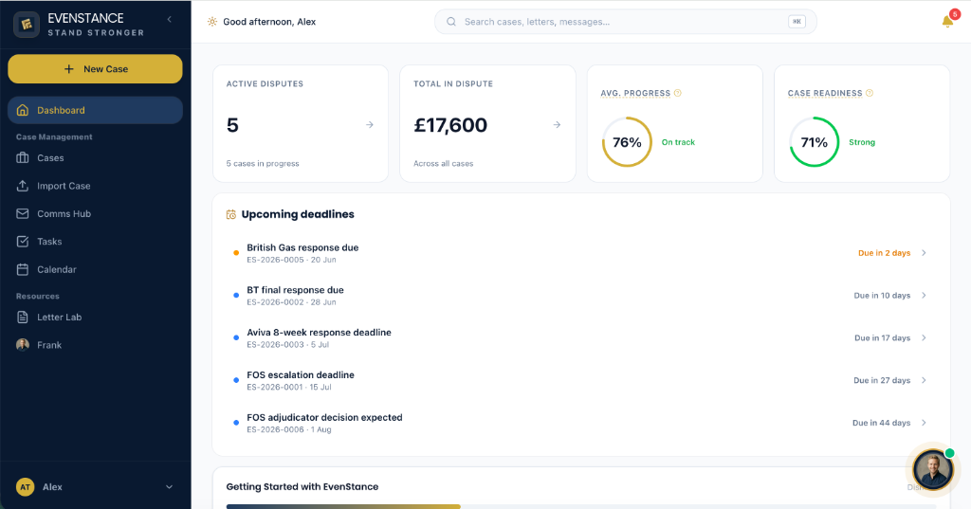Click the Dashboard home icon

coord(23,110)
